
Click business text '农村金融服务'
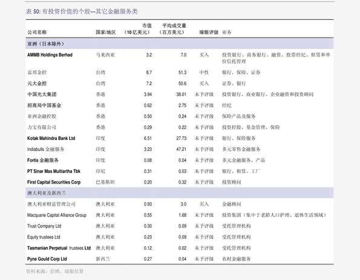tap(236, 259)
